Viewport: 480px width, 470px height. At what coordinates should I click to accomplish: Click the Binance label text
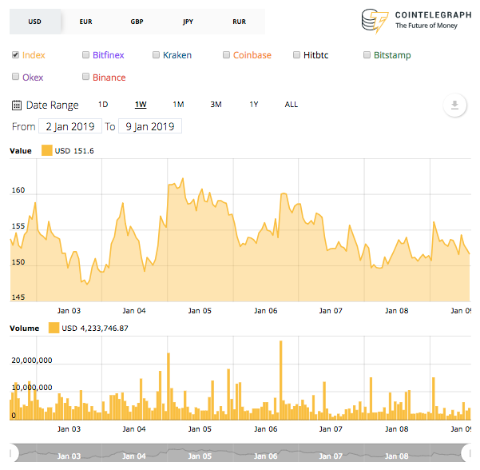pos(109,78)
